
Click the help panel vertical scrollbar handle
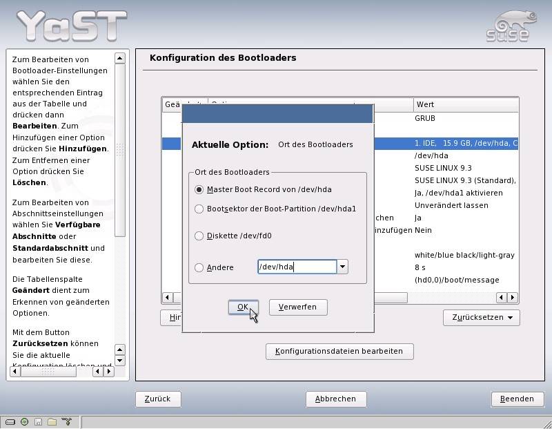[120, 150]
